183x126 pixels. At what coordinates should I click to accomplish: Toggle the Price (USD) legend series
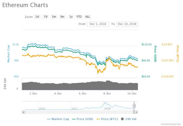(83, 119)
